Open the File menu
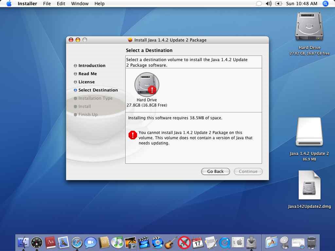The width and height of the screenshot is (335, 251). coord(47,4)
